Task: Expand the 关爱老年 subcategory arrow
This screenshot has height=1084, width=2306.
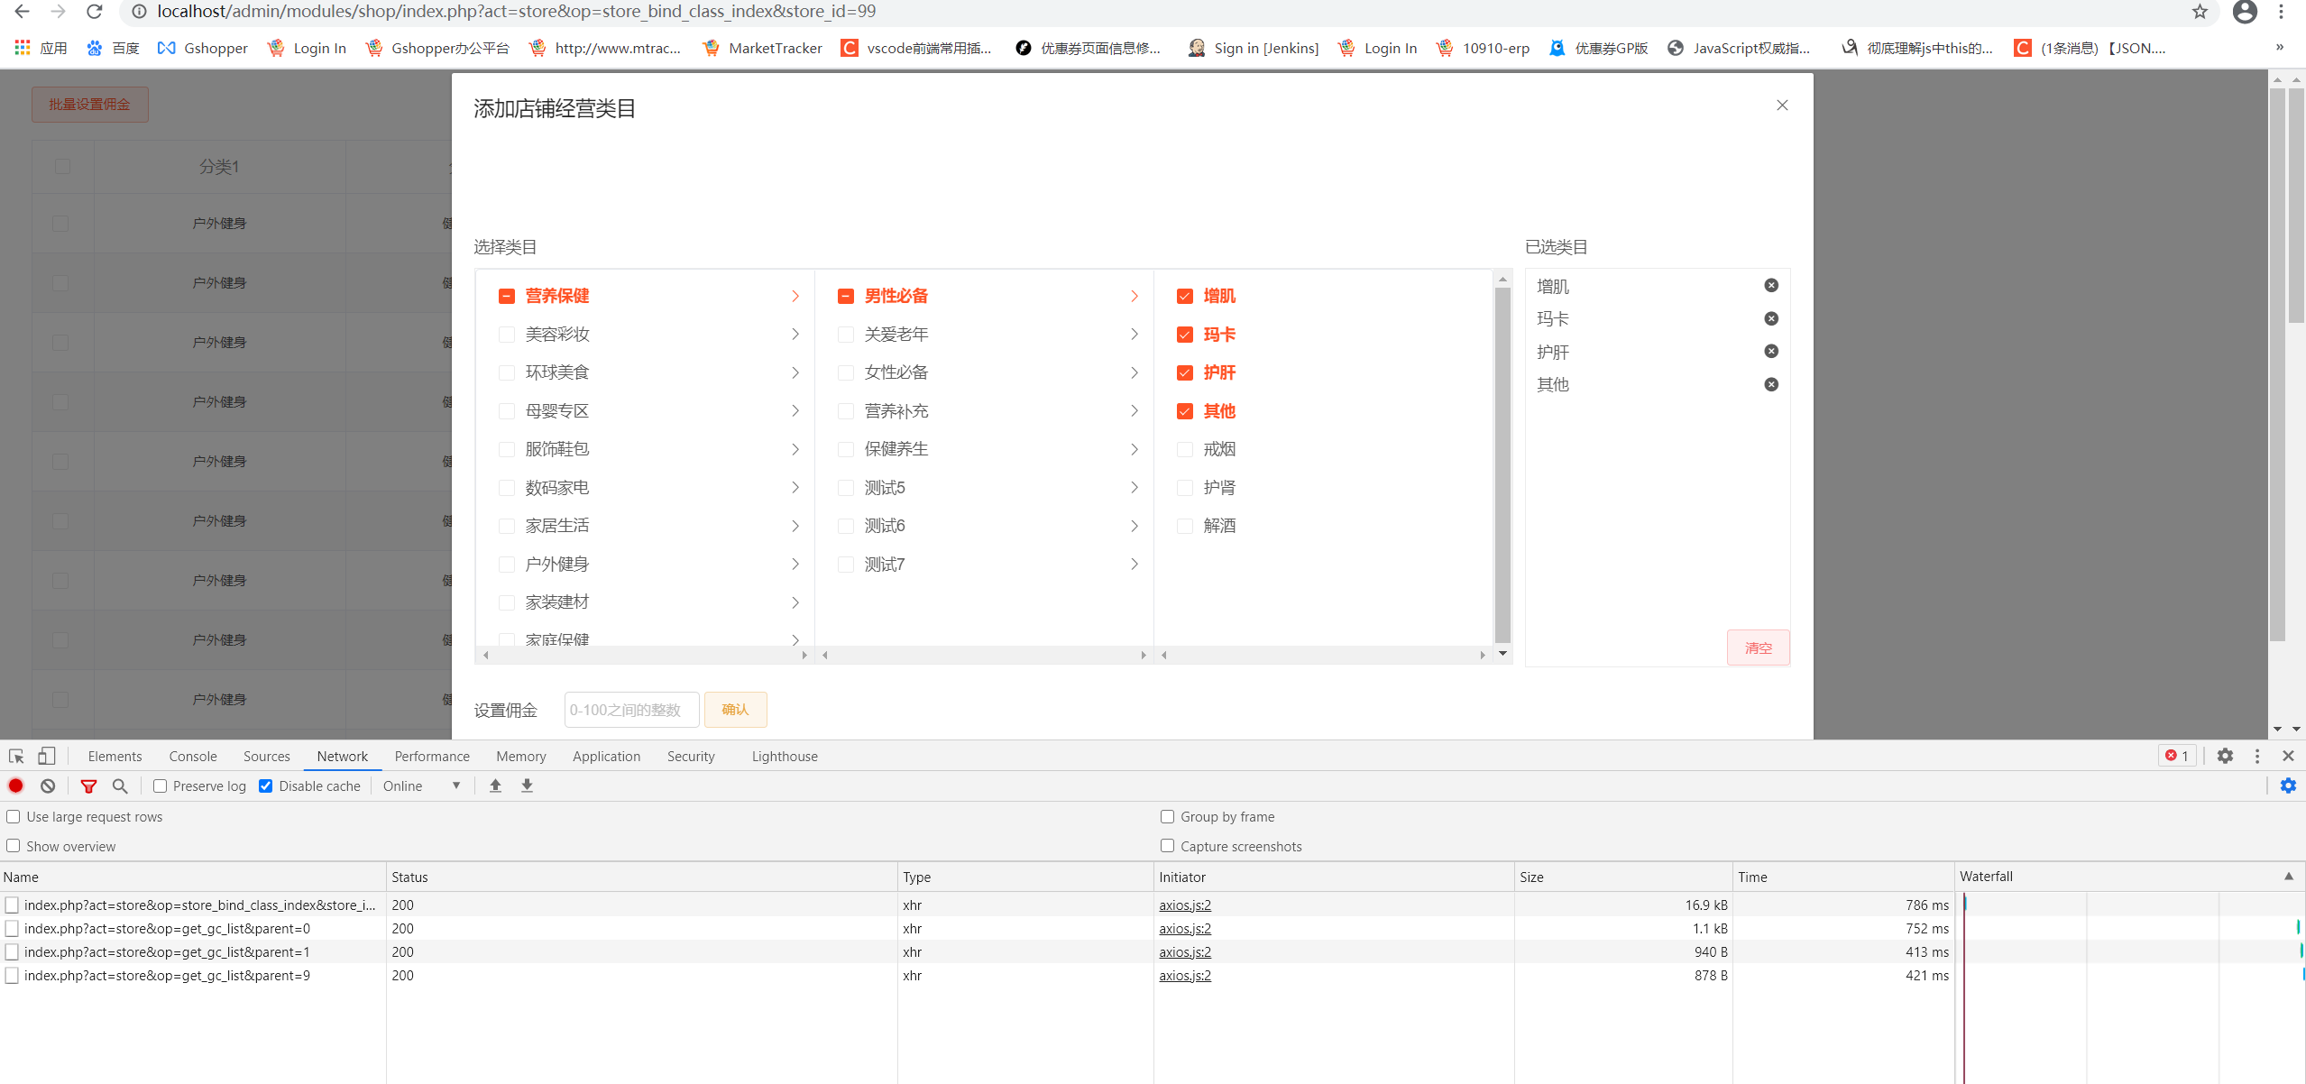Action: 1134,335
